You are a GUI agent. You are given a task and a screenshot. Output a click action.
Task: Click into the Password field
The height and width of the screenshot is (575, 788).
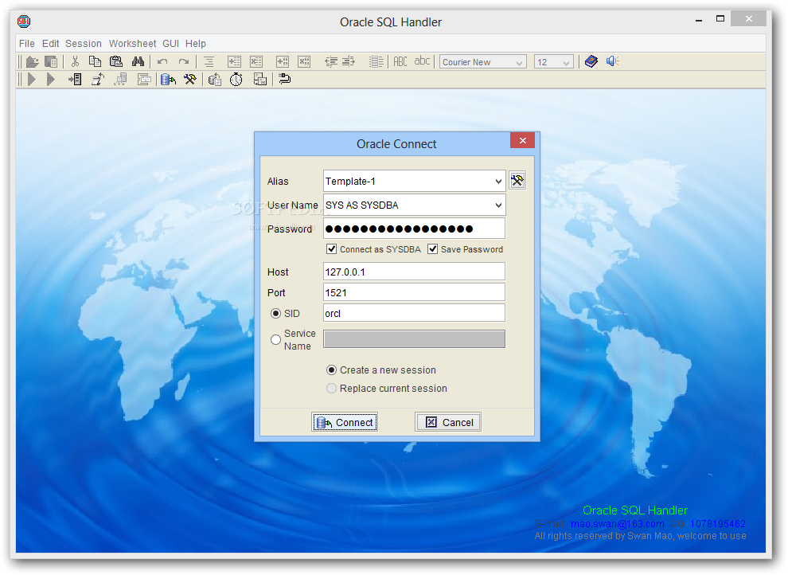[x=414, y=229]
